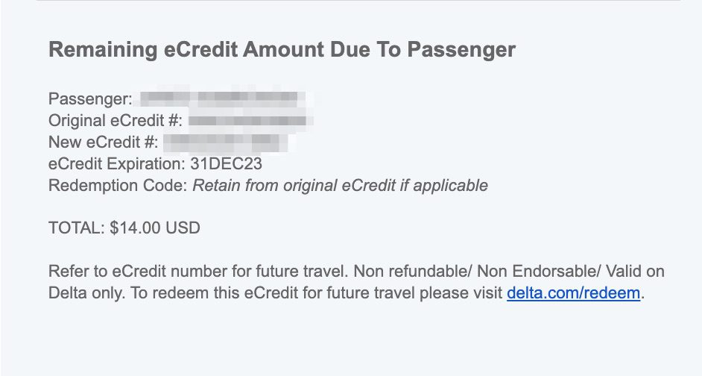Click the TOTAL: label
Screen dimensions: 702x376
point(77,228)
